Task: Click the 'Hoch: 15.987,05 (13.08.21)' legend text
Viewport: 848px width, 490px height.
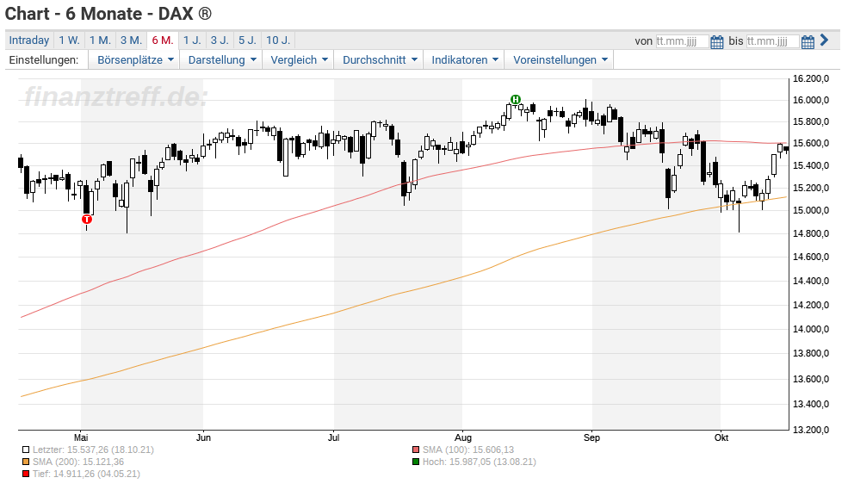Action: [x=480, y=462]
